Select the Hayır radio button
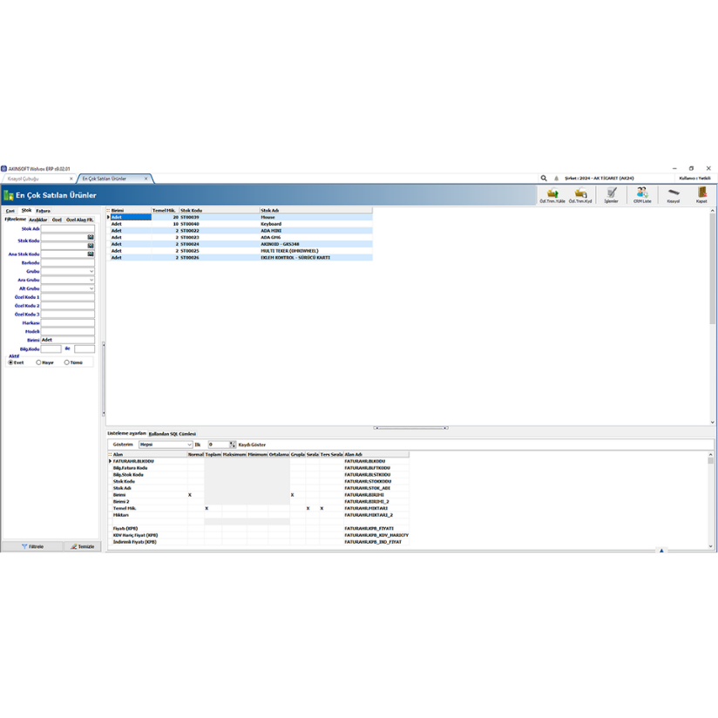718x718 pixels. click(x=38, y=362)
